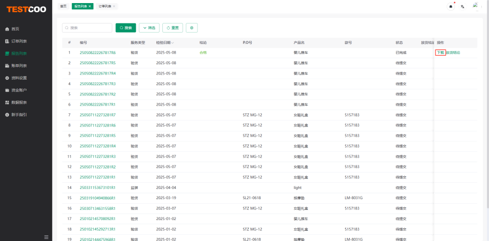
Task: Expand the 筛选 filter options
Action: tap(149, 28)
